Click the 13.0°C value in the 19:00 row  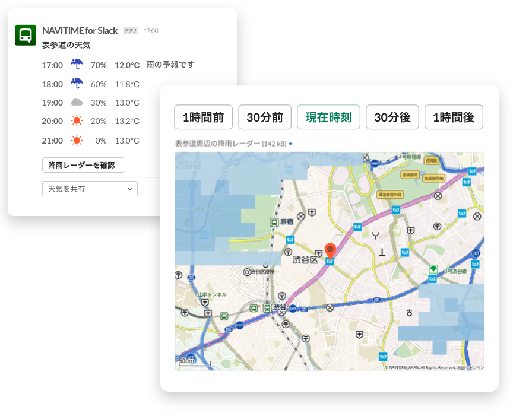click(x=127, y=103)
